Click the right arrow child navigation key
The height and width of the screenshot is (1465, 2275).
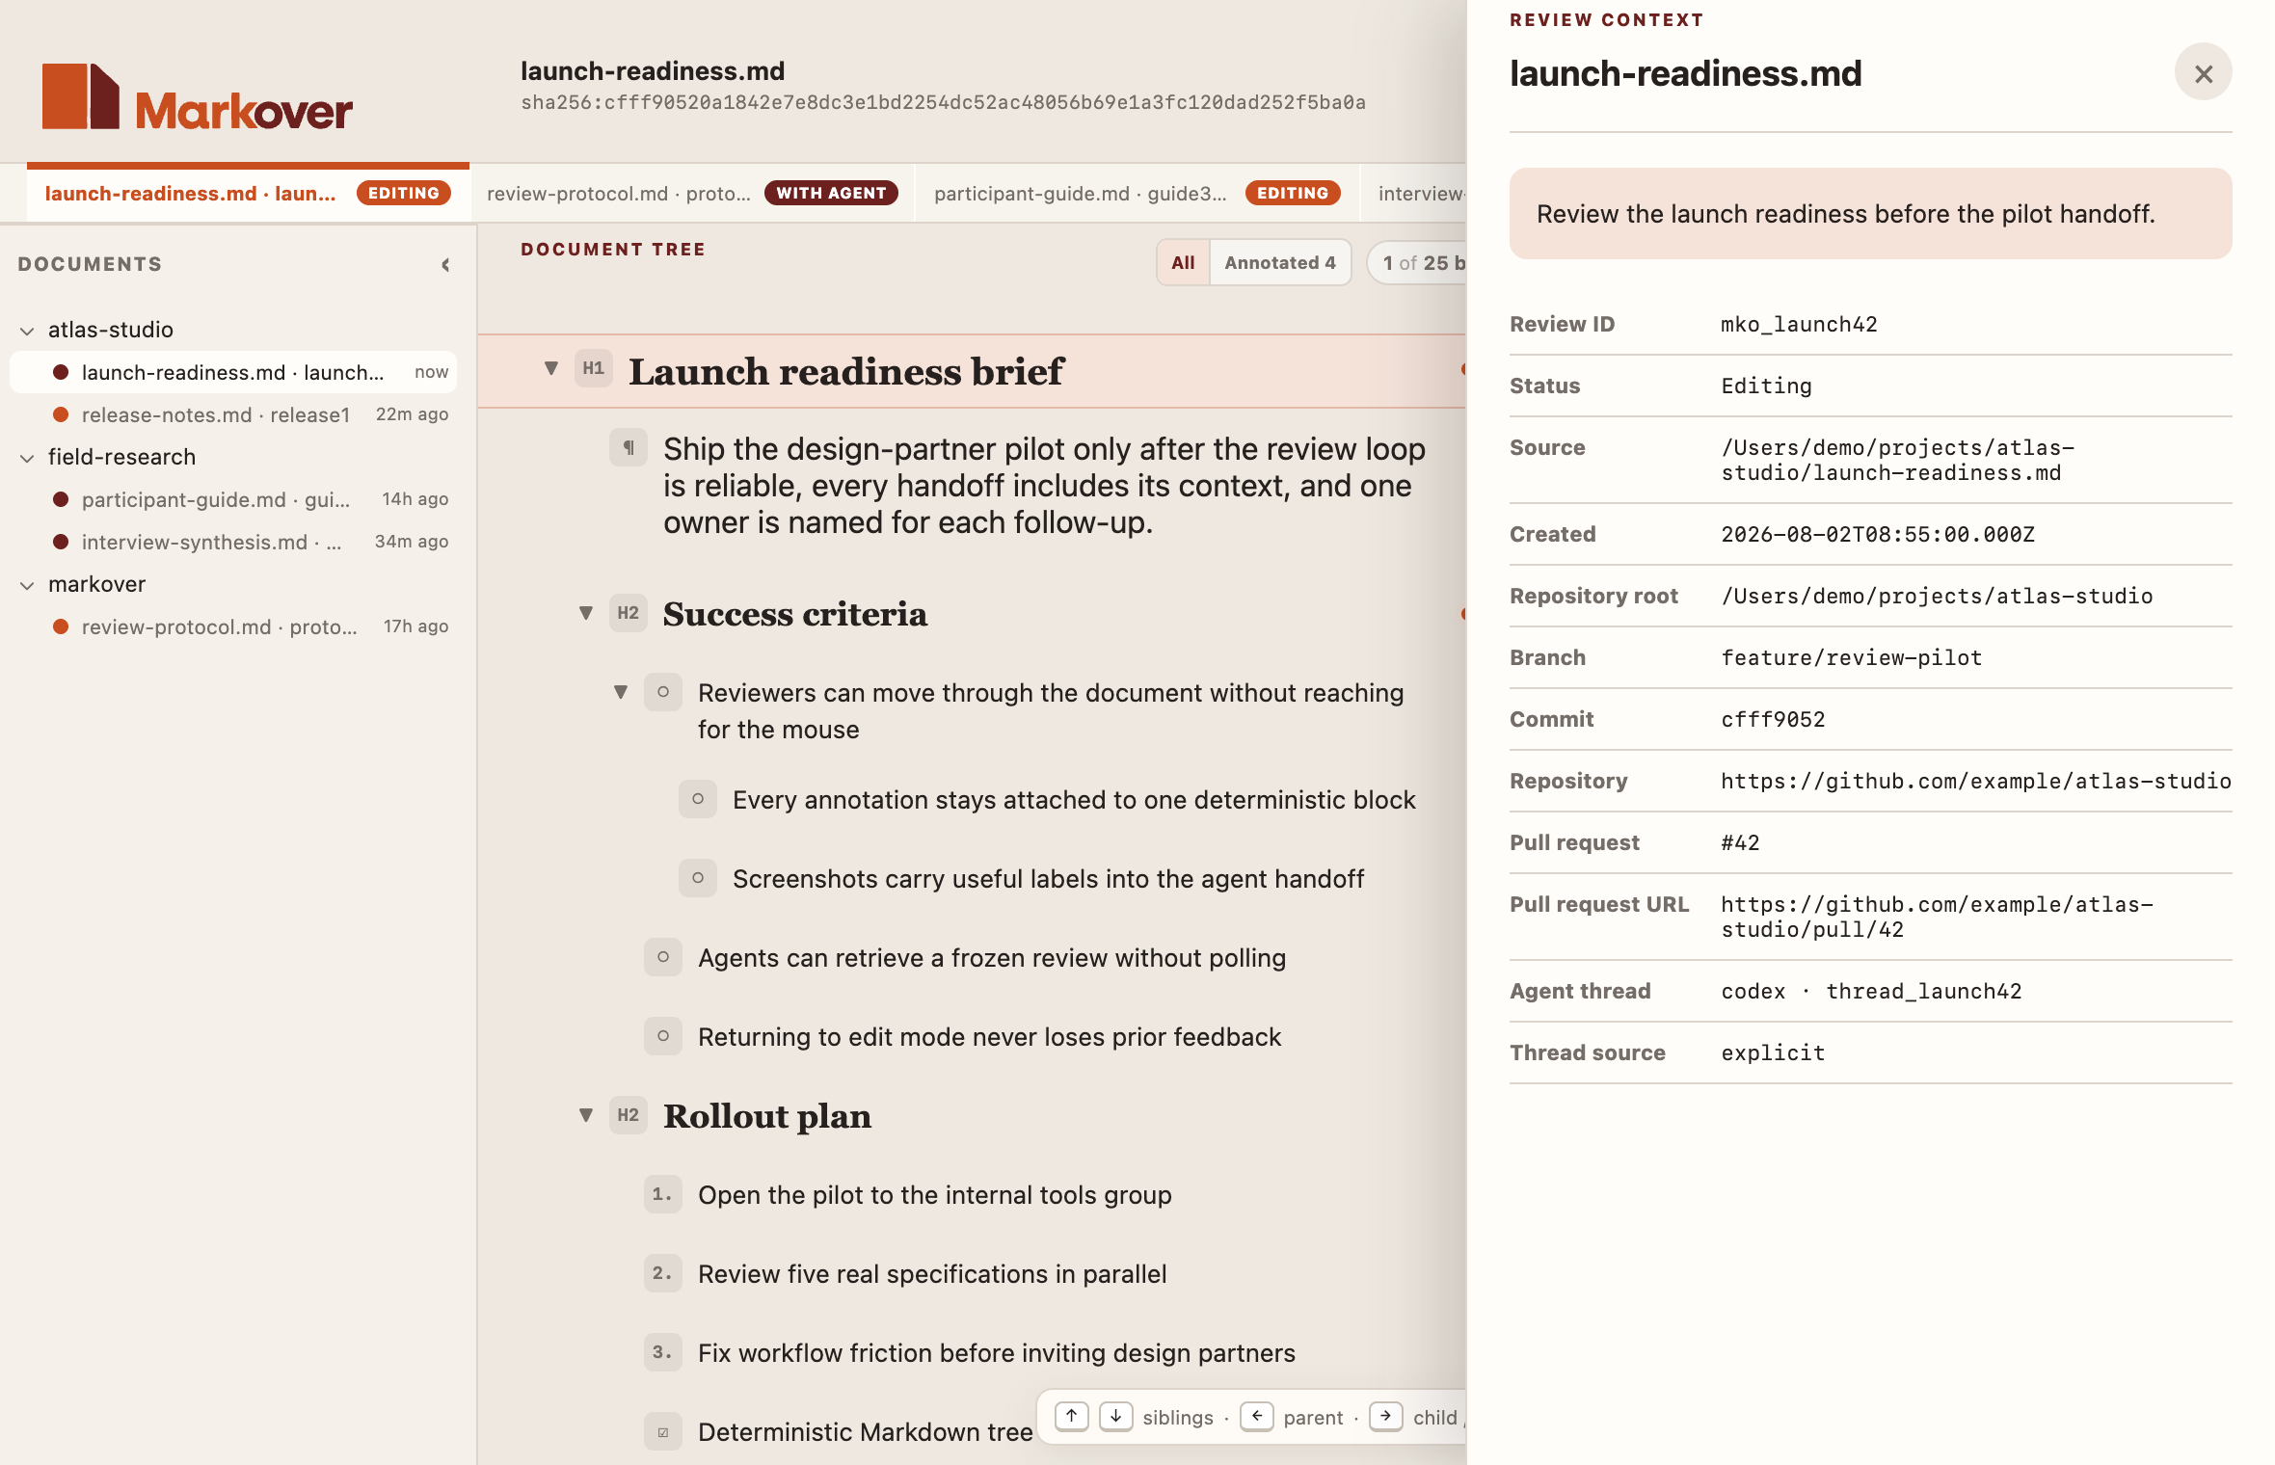(1386, 1416)
